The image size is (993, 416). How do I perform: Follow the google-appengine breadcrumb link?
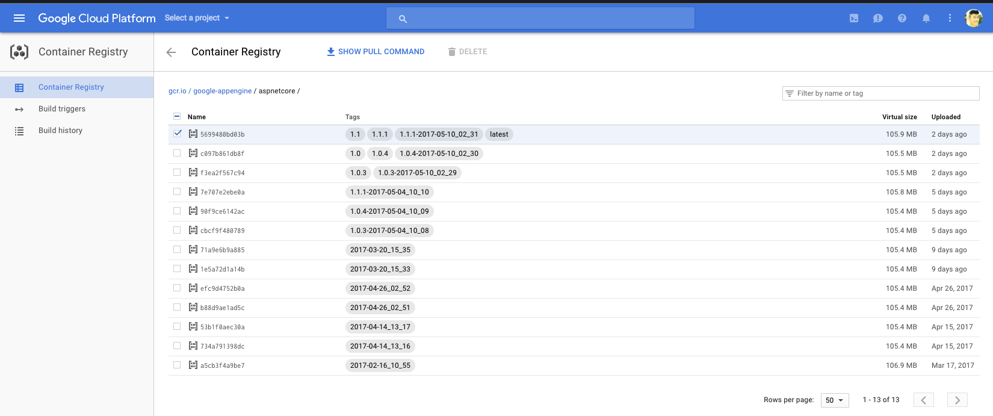[x=222, y=91]
